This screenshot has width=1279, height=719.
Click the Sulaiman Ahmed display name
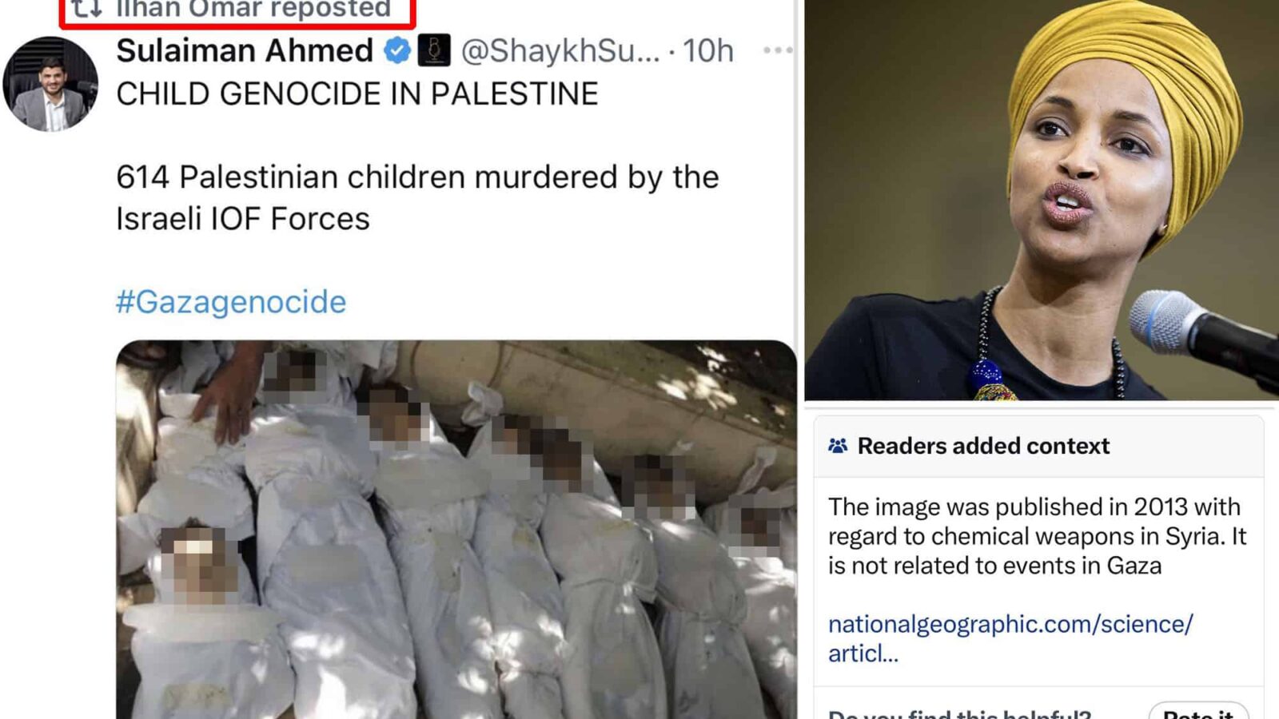pyautogui.click(x=245, y=51)
